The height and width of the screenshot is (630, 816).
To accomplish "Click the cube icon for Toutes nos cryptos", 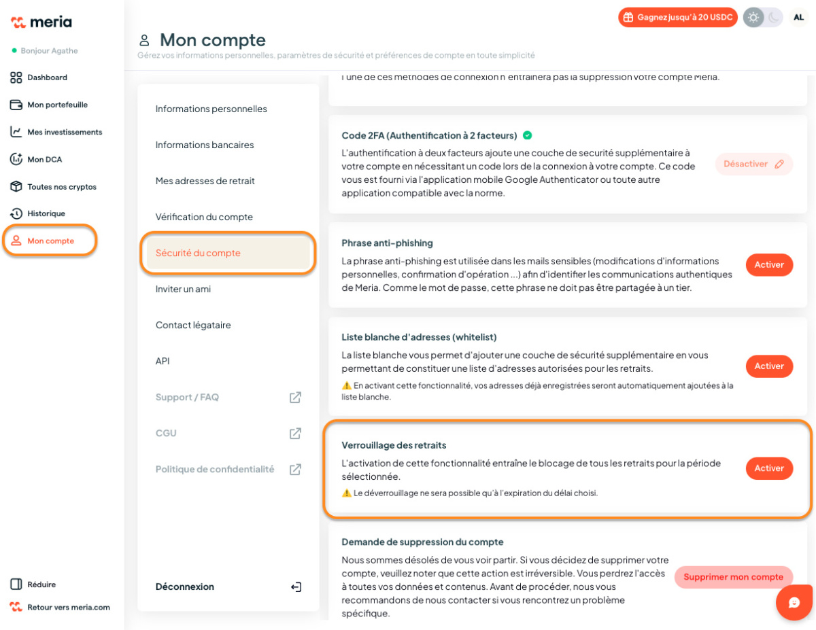I will pyautogui.click(x=16, y=186).
